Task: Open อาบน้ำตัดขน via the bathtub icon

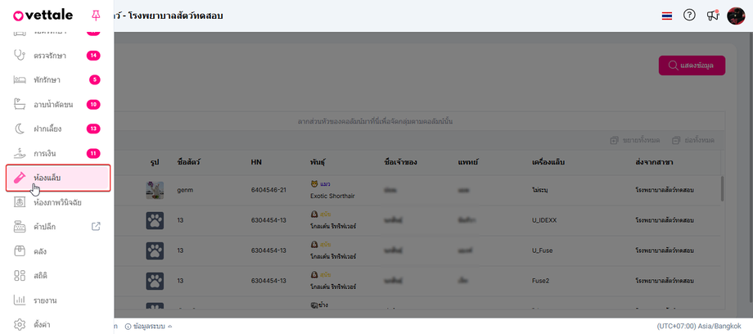Action: [x=19, y=104]
